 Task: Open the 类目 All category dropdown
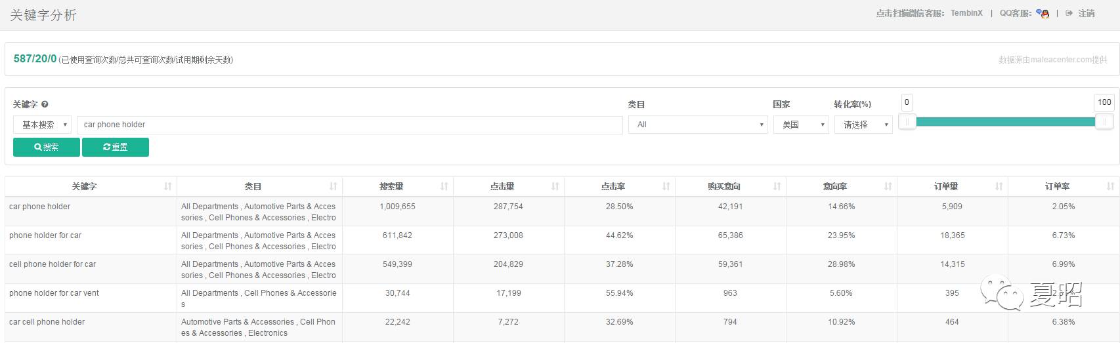(698, 125)
